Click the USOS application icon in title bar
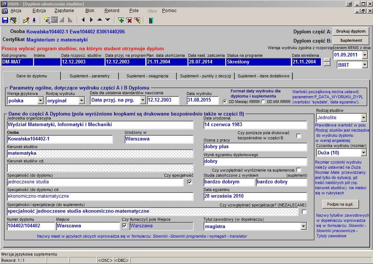This screenshot has width=373, height=264. (4, 4)
